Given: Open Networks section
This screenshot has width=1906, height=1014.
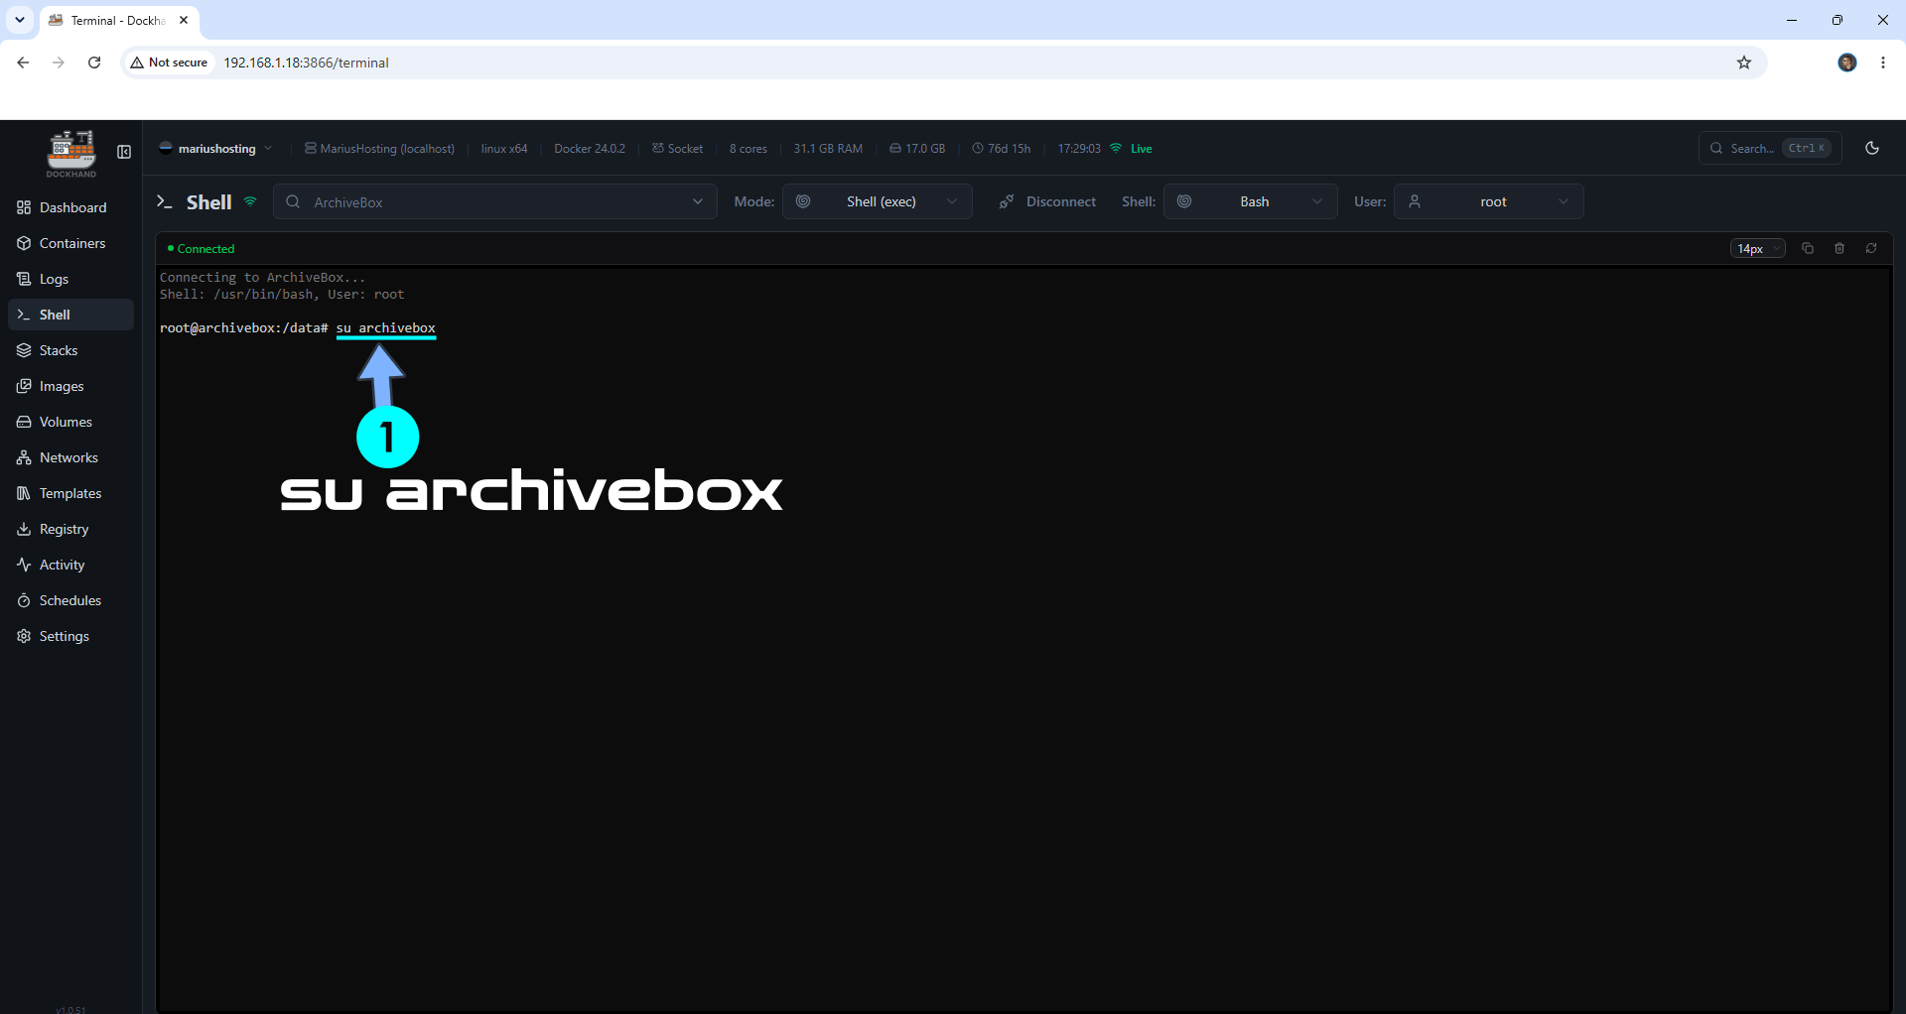Looking at the screenshot, I should click(70, 457).
